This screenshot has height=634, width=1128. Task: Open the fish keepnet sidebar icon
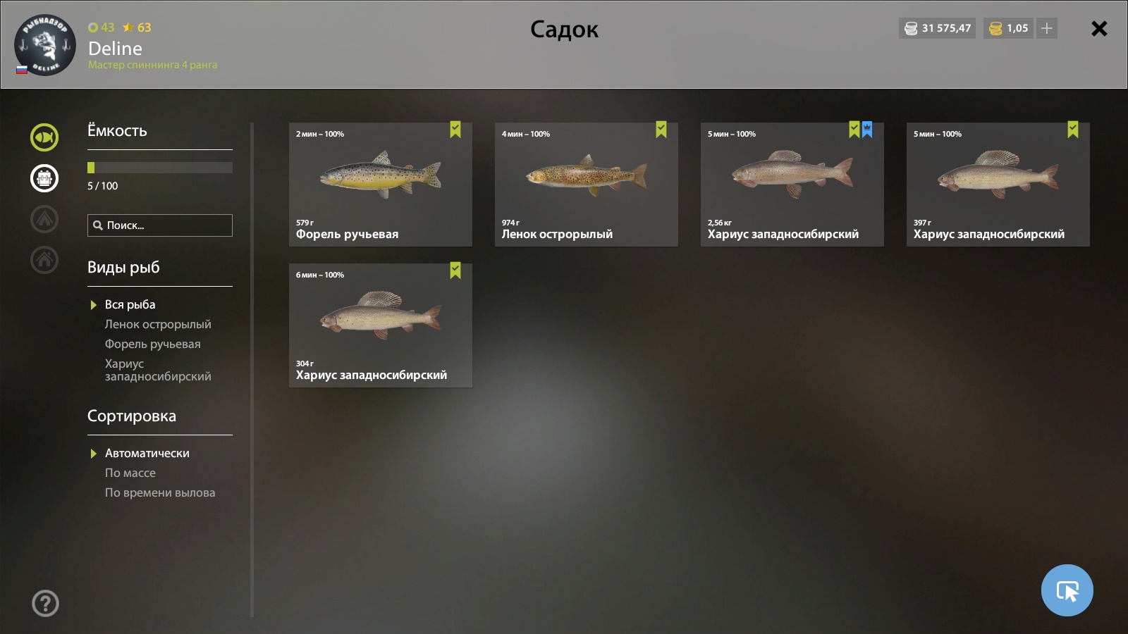(x=44, y=137)
